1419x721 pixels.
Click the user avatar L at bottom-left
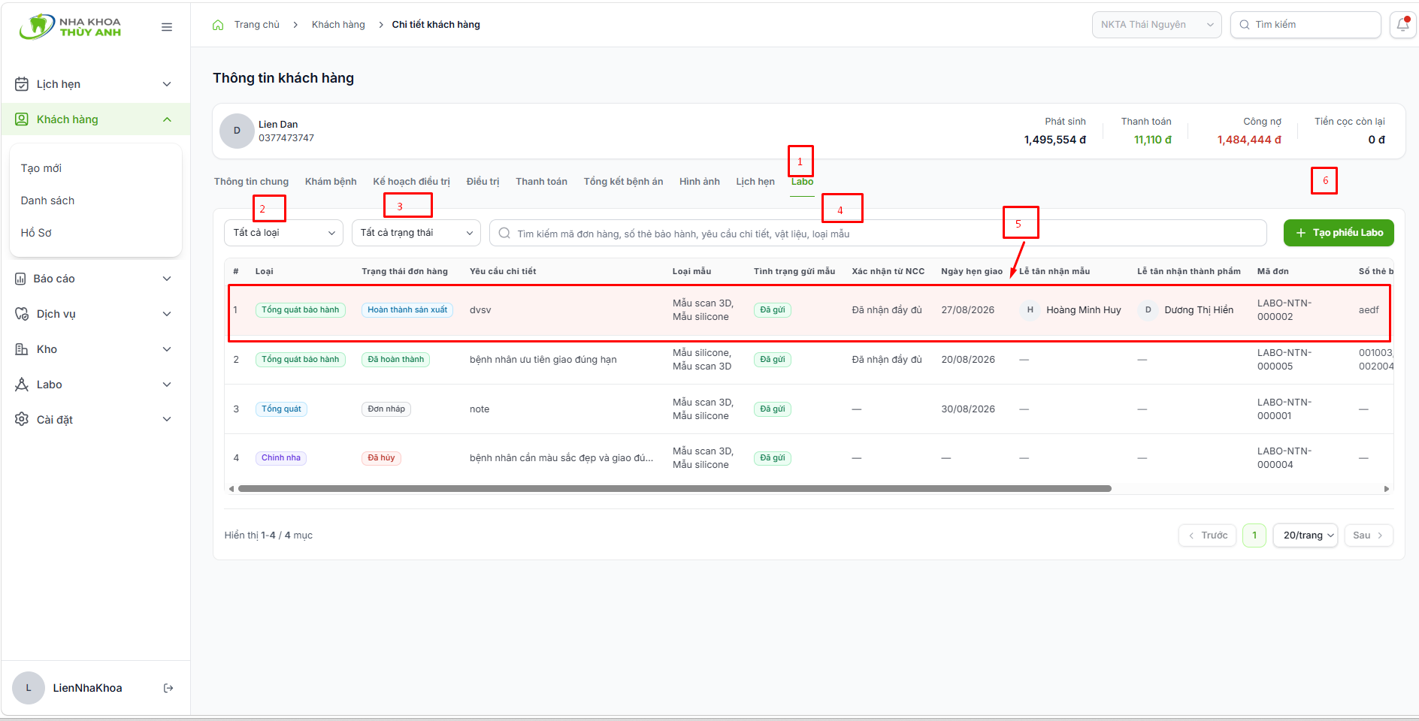coord(29,688)
